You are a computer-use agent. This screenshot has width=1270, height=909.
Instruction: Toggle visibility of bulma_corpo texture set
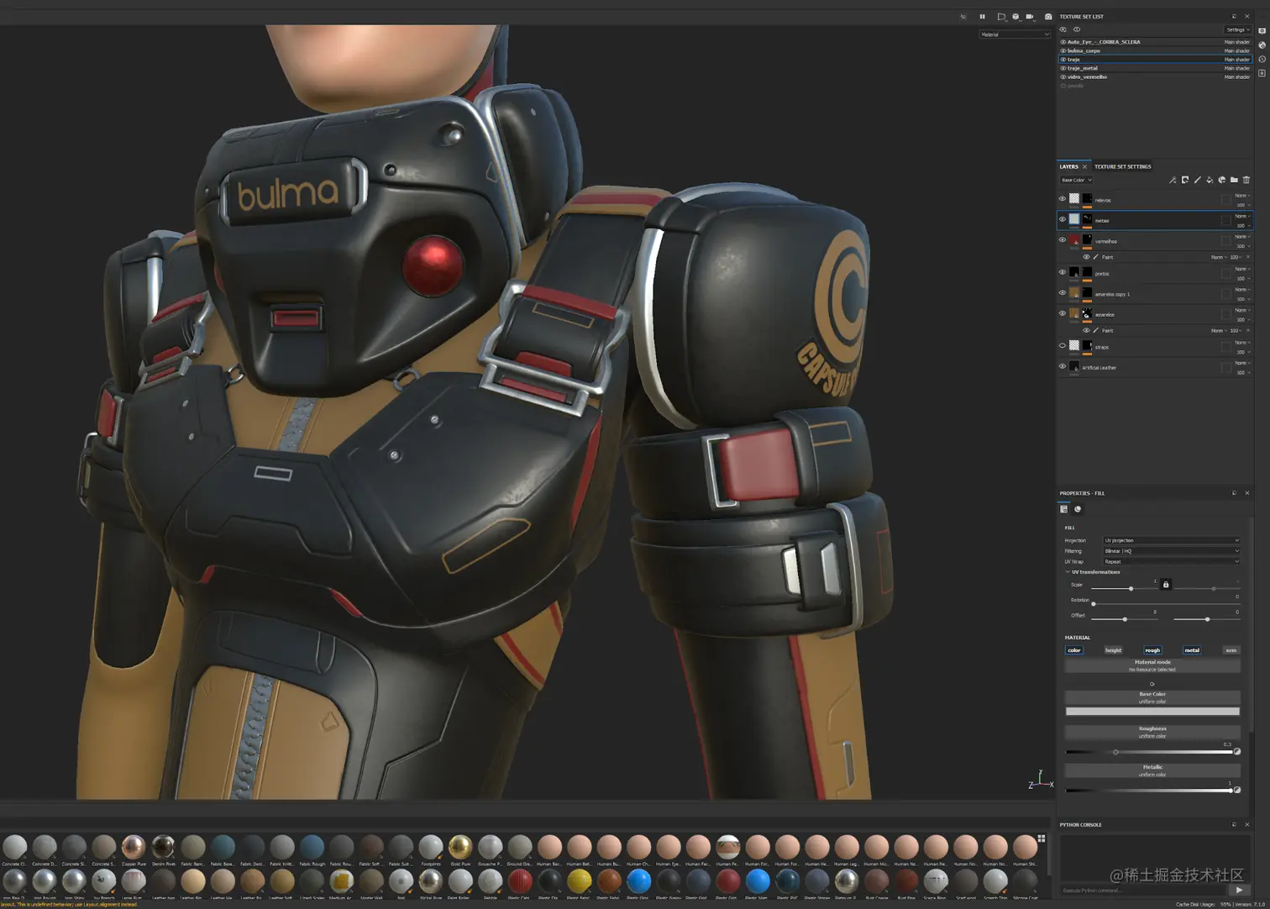click(x=1063, y=50)
